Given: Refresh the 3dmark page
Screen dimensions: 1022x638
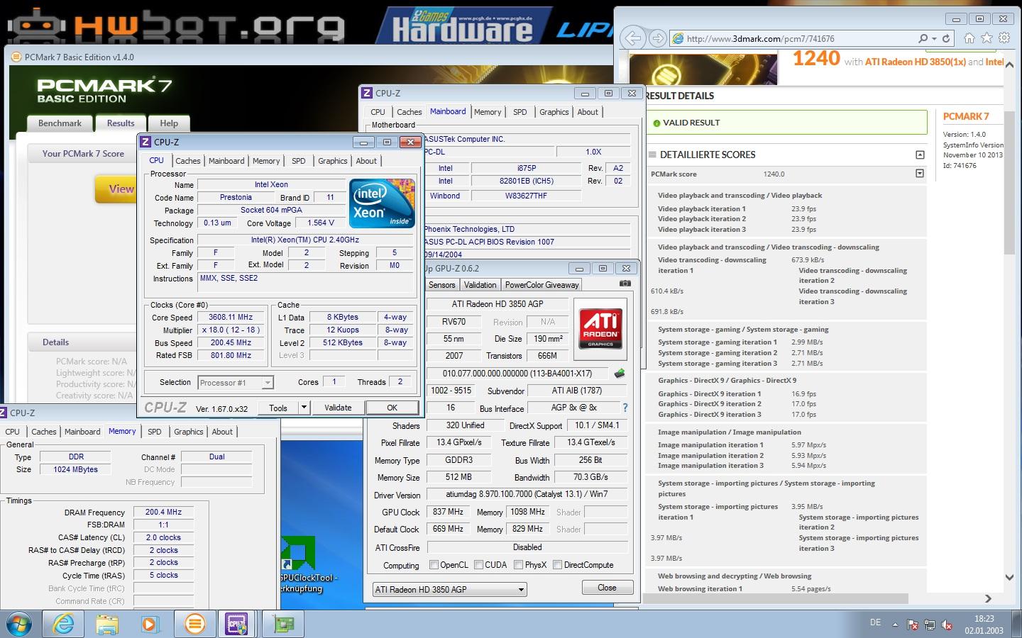Looking at the screenshot, I should point(946,38).
